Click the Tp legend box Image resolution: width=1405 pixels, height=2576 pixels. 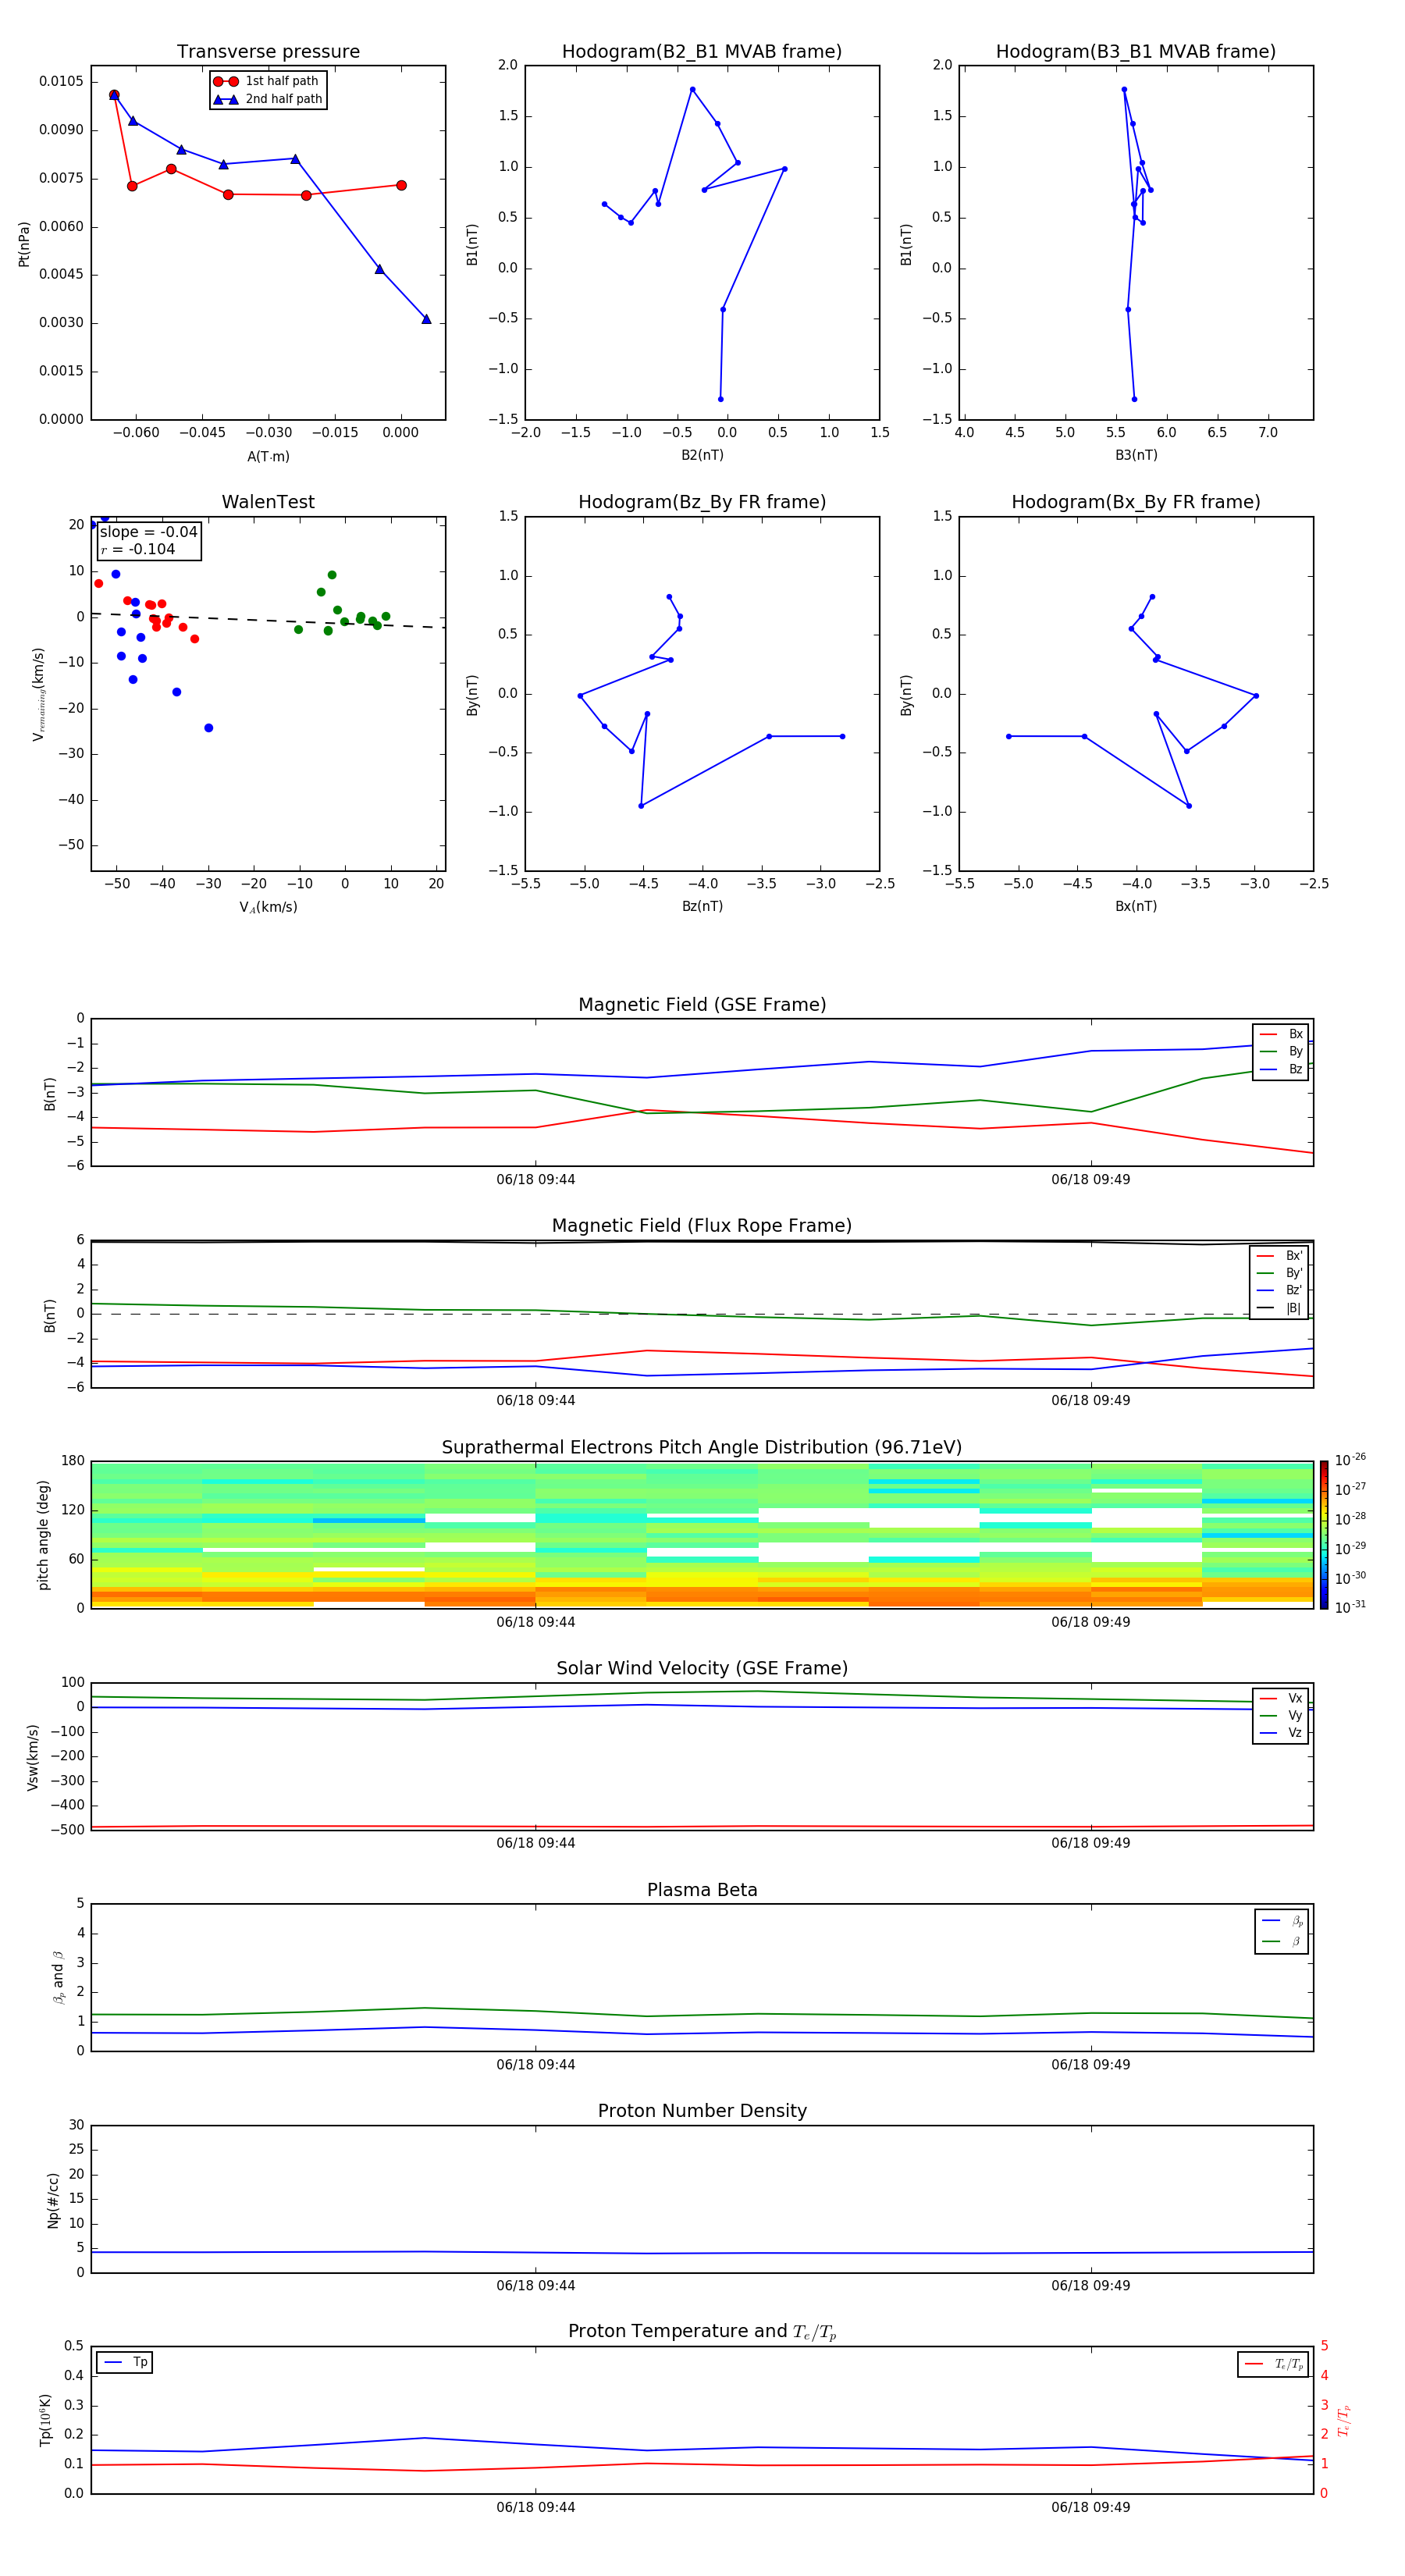click(x=125, y=2363)
